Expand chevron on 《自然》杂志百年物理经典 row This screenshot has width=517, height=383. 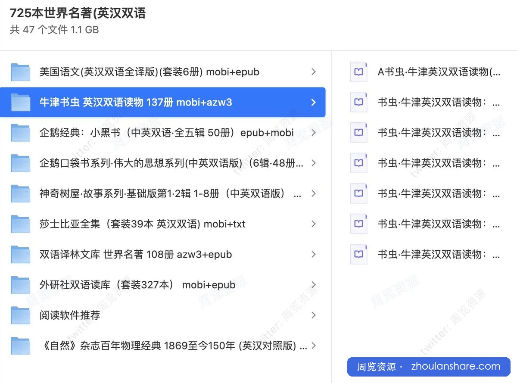pos(314,346)
